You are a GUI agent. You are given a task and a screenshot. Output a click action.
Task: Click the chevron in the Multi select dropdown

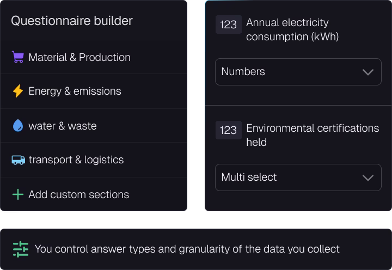[368, 178]
